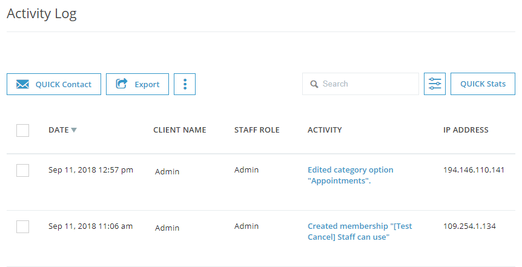The height and width of the screenshot is (267, 522).
Task: Focus the Search input field
Action: [x=360, y=84]
